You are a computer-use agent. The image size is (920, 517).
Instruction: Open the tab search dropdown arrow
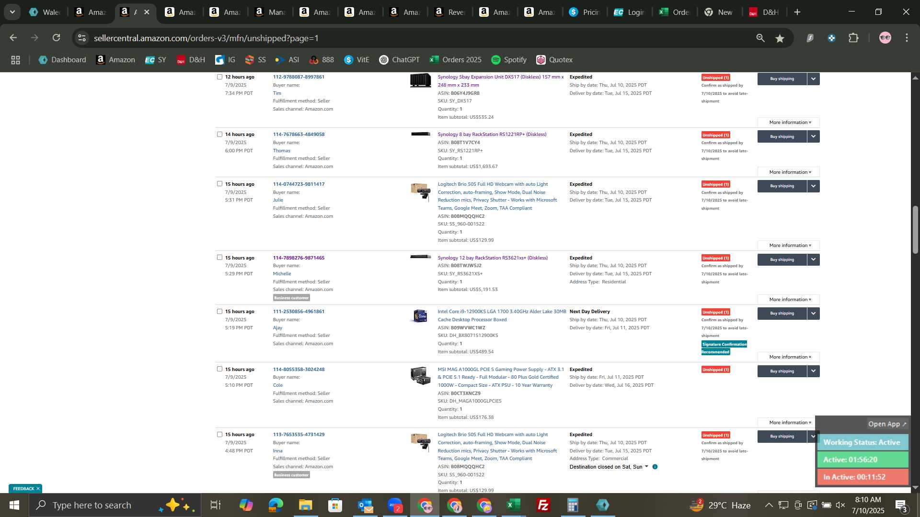12,12
